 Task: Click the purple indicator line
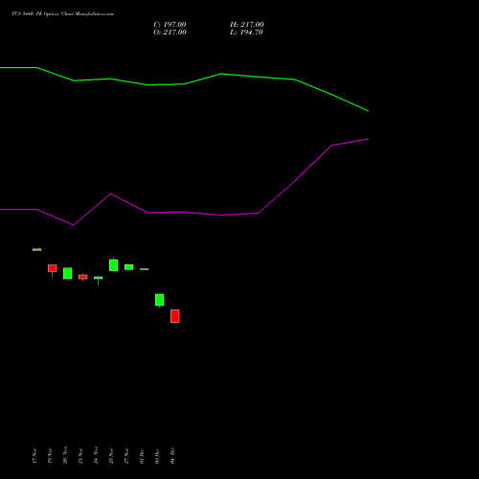pyautogui.click(x=184, y=212)
